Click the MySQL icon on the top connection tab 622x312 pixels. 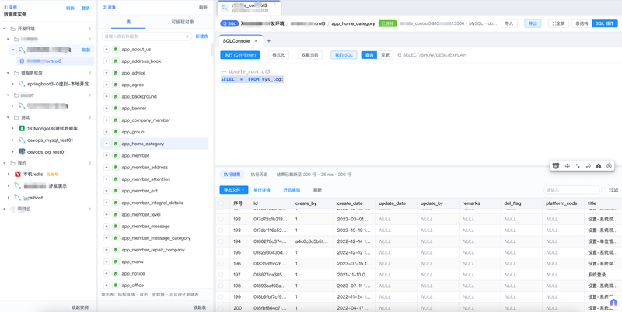(225, 8)
